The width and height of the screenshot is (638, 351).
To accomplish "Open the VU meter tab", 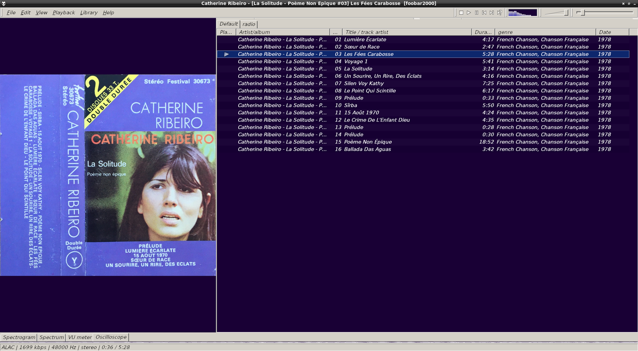I will click(x=80, y=338).
